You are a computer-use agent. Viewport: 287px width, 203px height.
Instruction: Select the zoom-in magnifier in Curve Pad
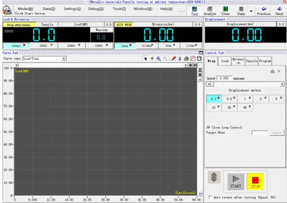(x=158, y=59)
